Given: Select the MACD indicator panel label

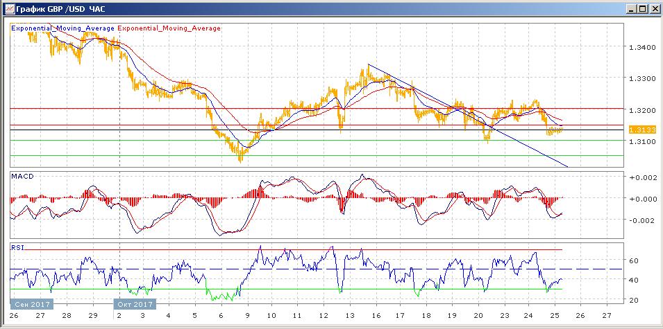Looking at the screenshot, I should (x=21, y=177).
